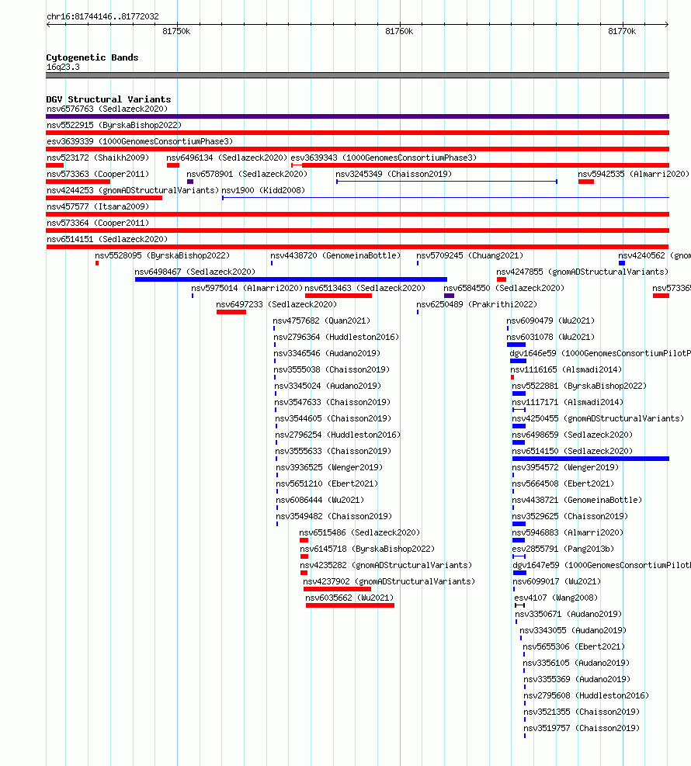Select esv4107 (Wang2008) label
The width and height of the screenshot is (691, 766).
[556, 598]
